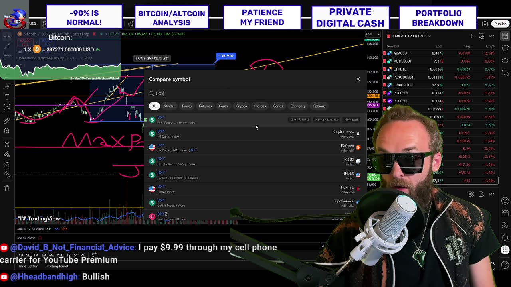Open the emoji and icons tool
Image resolution: width=511 pixels, height=287 pixels.
click(7, 107)
